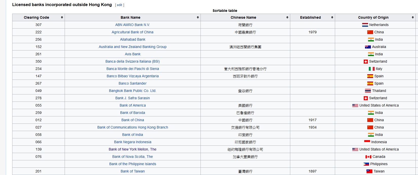Click the Canada flag icon
Viewport: 418px width, 175px height.
click(x=368, y=157)
